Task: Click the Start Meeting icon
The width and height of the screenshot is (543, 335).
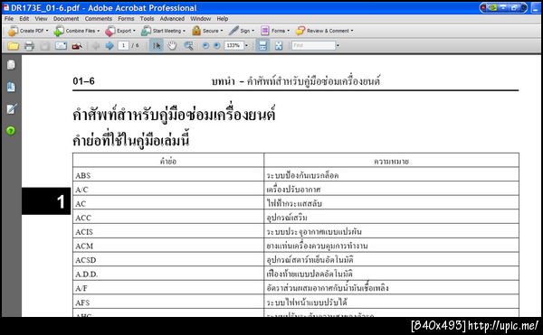Action: click(146, 31)
